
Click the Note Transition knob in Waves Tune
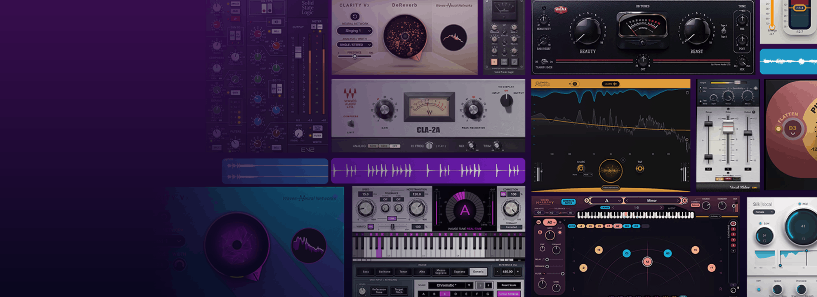coord(416,209)
